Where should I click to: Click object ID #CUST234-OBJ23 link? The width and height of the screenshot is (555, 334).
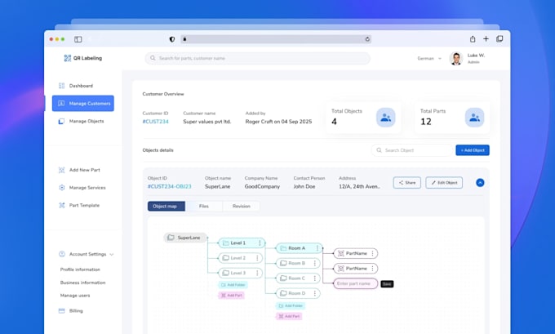(x=169, y=186)
